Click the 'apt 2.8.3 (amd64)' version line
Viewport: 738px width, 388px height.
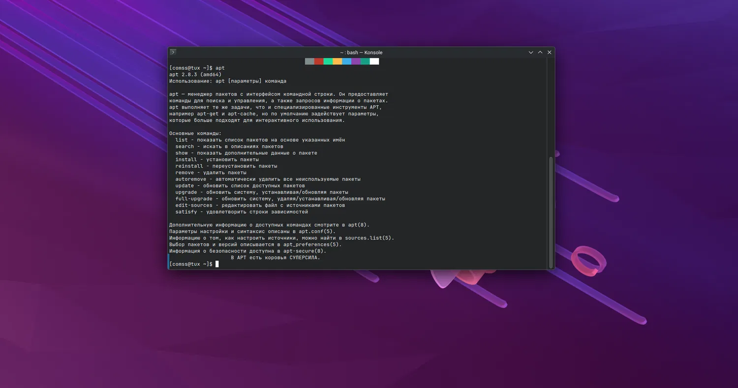(195, 75)
